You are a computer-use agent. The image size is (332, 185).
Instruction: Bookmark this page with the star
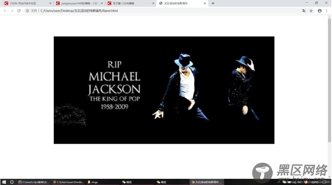[311, 11]
